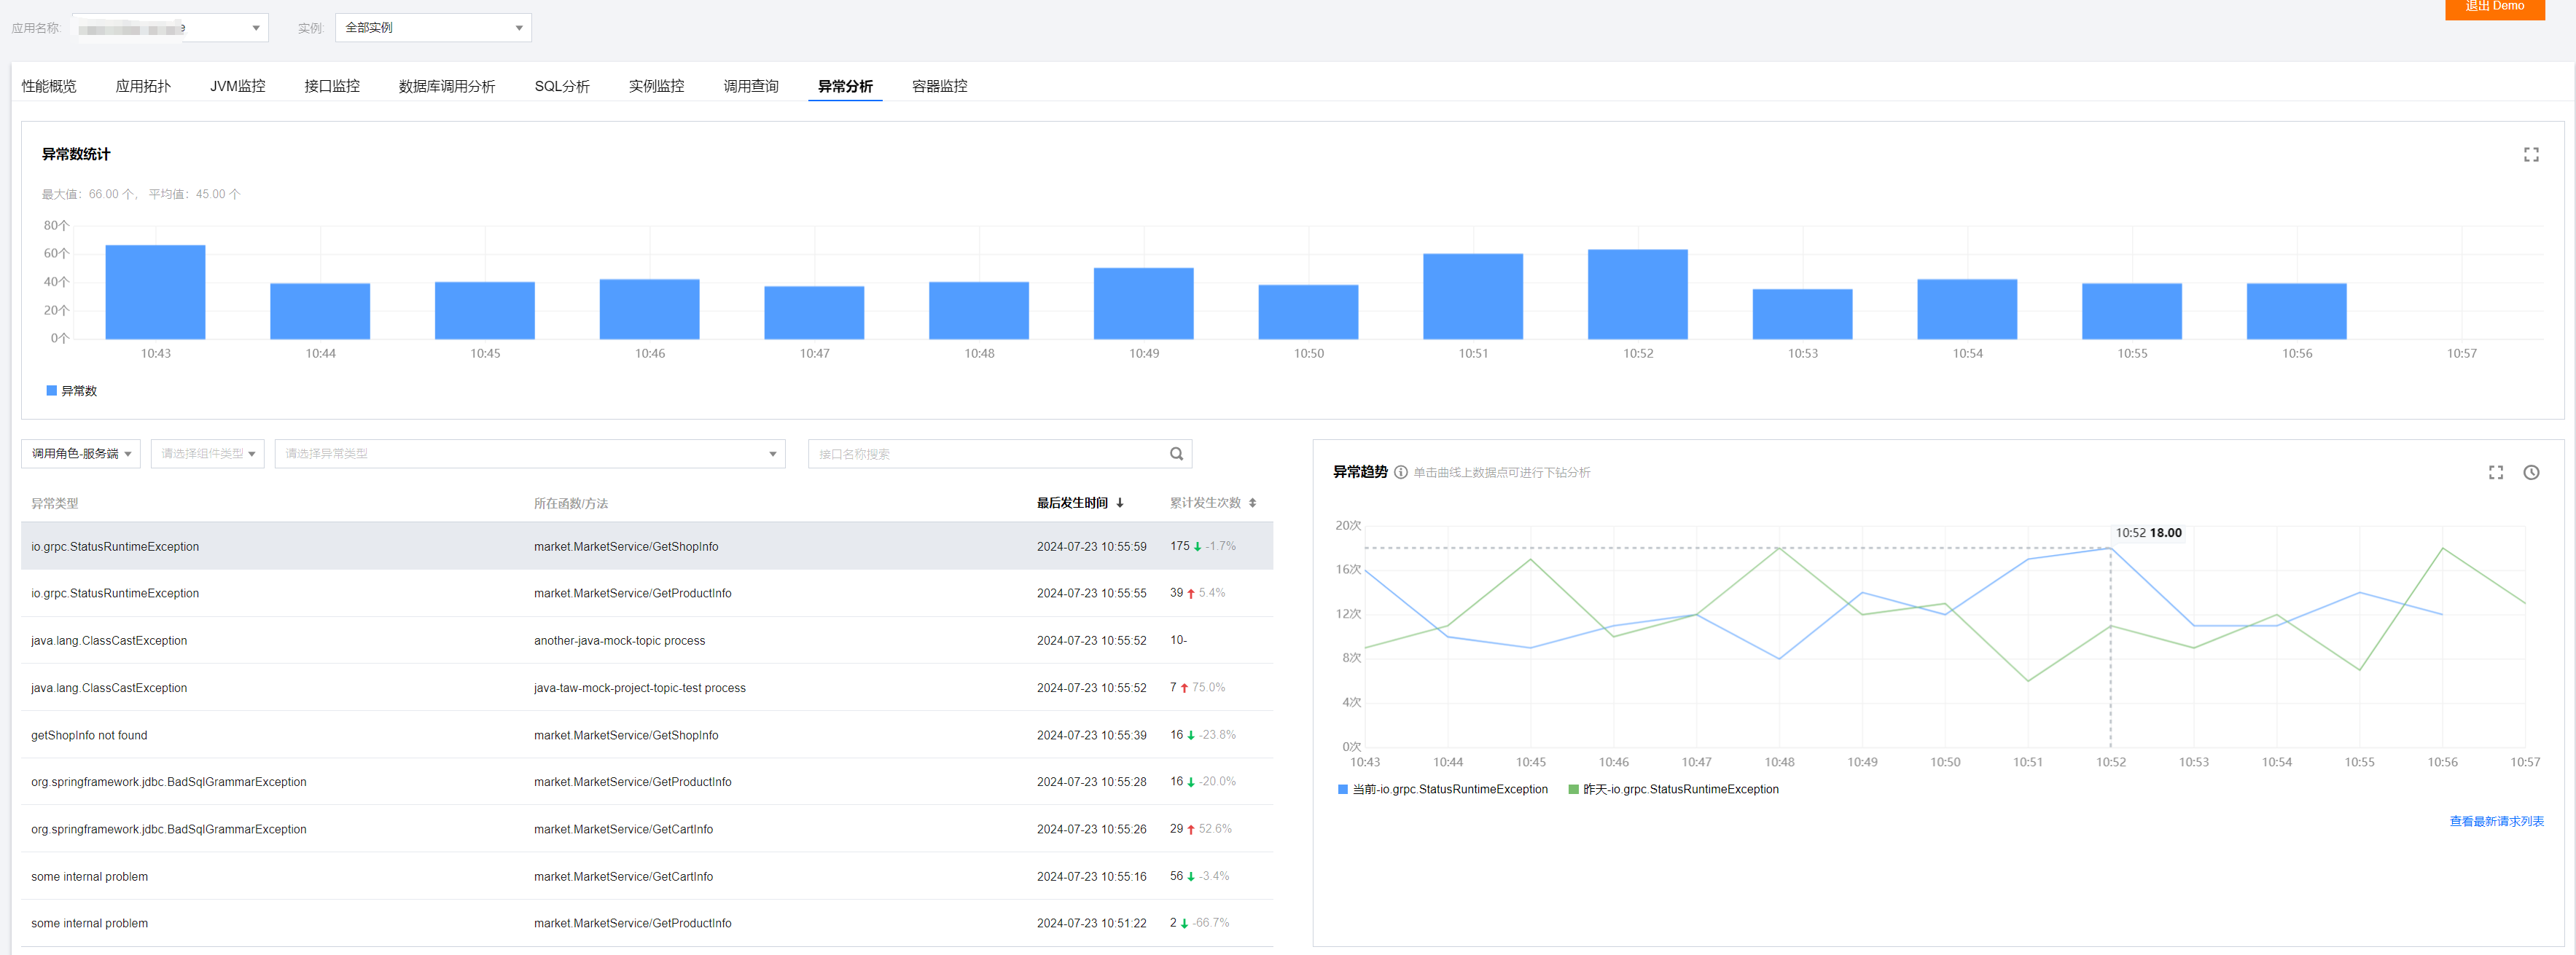Click the 10:52 bar in 异常数统计 chart
The image size is (2576, 955).
pos(1637,295)
